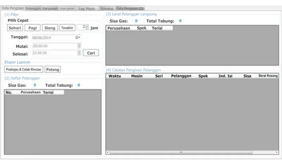Click the Cari search button
The height and width of the screenshot is (165, 282).
(x=91, y=53)
